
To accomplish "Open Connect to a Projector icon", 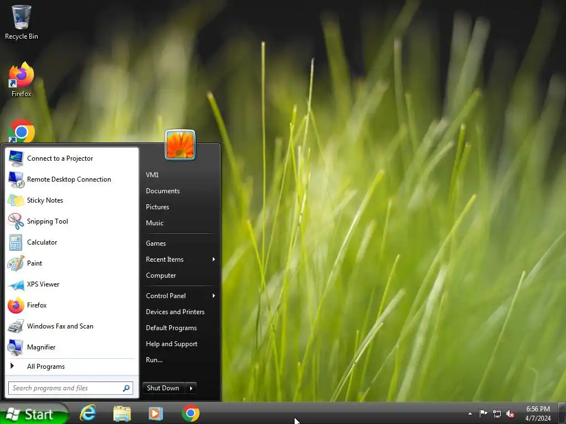I will point(16,158).
